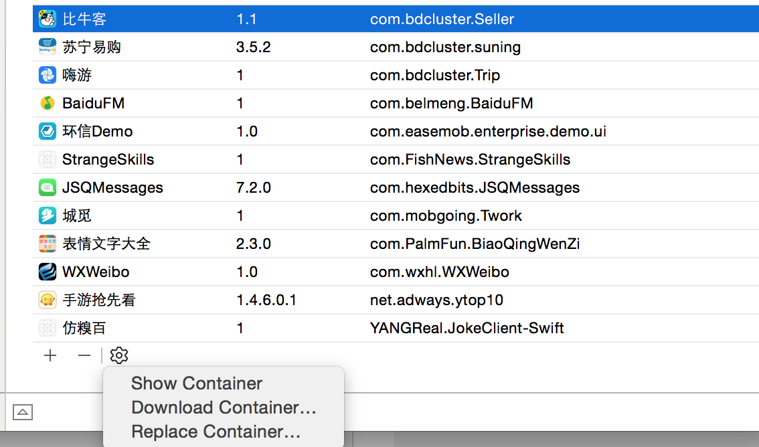Image resolution: width=759 pixels, height=447 pixels.
Task: Click version 3.5.2 of 苏宁易购
Action: click(254, 47)
